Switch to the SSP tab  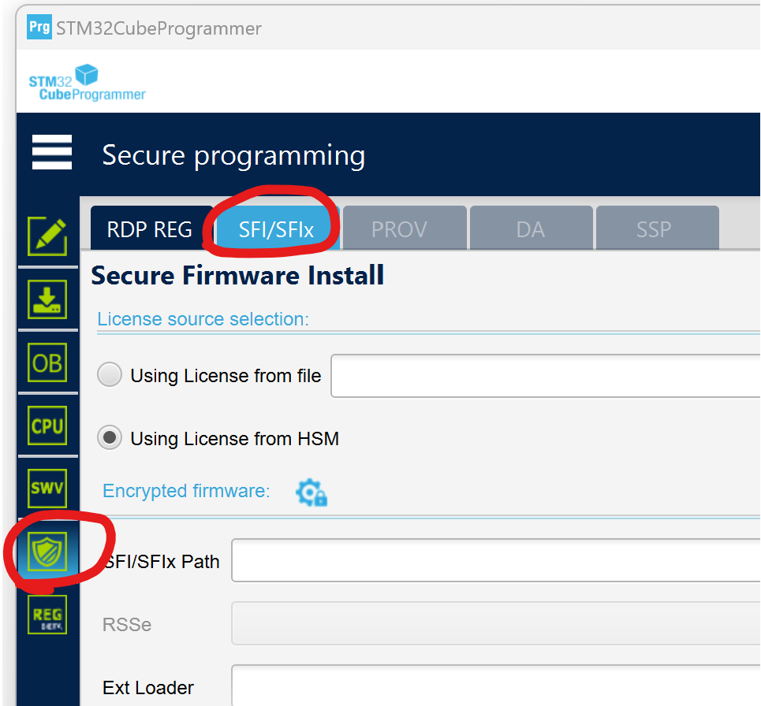click(658, 229)
